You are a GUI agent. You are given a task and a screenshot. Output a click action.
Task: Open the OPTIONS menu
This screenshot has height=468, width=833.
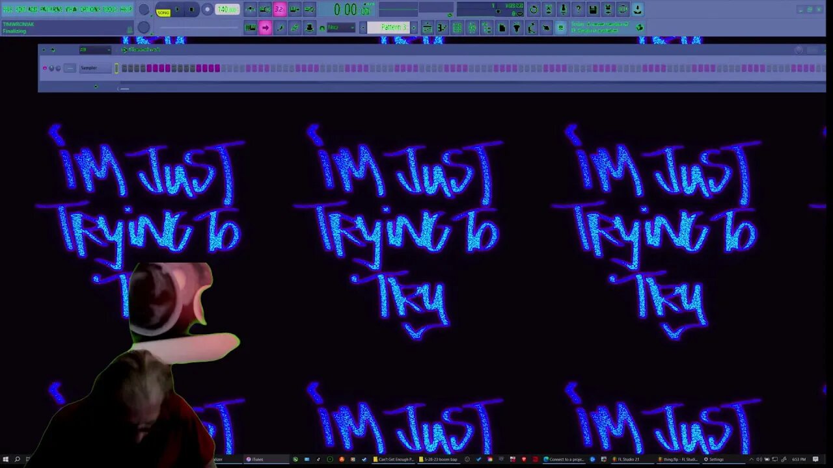(x=90, y=9)
